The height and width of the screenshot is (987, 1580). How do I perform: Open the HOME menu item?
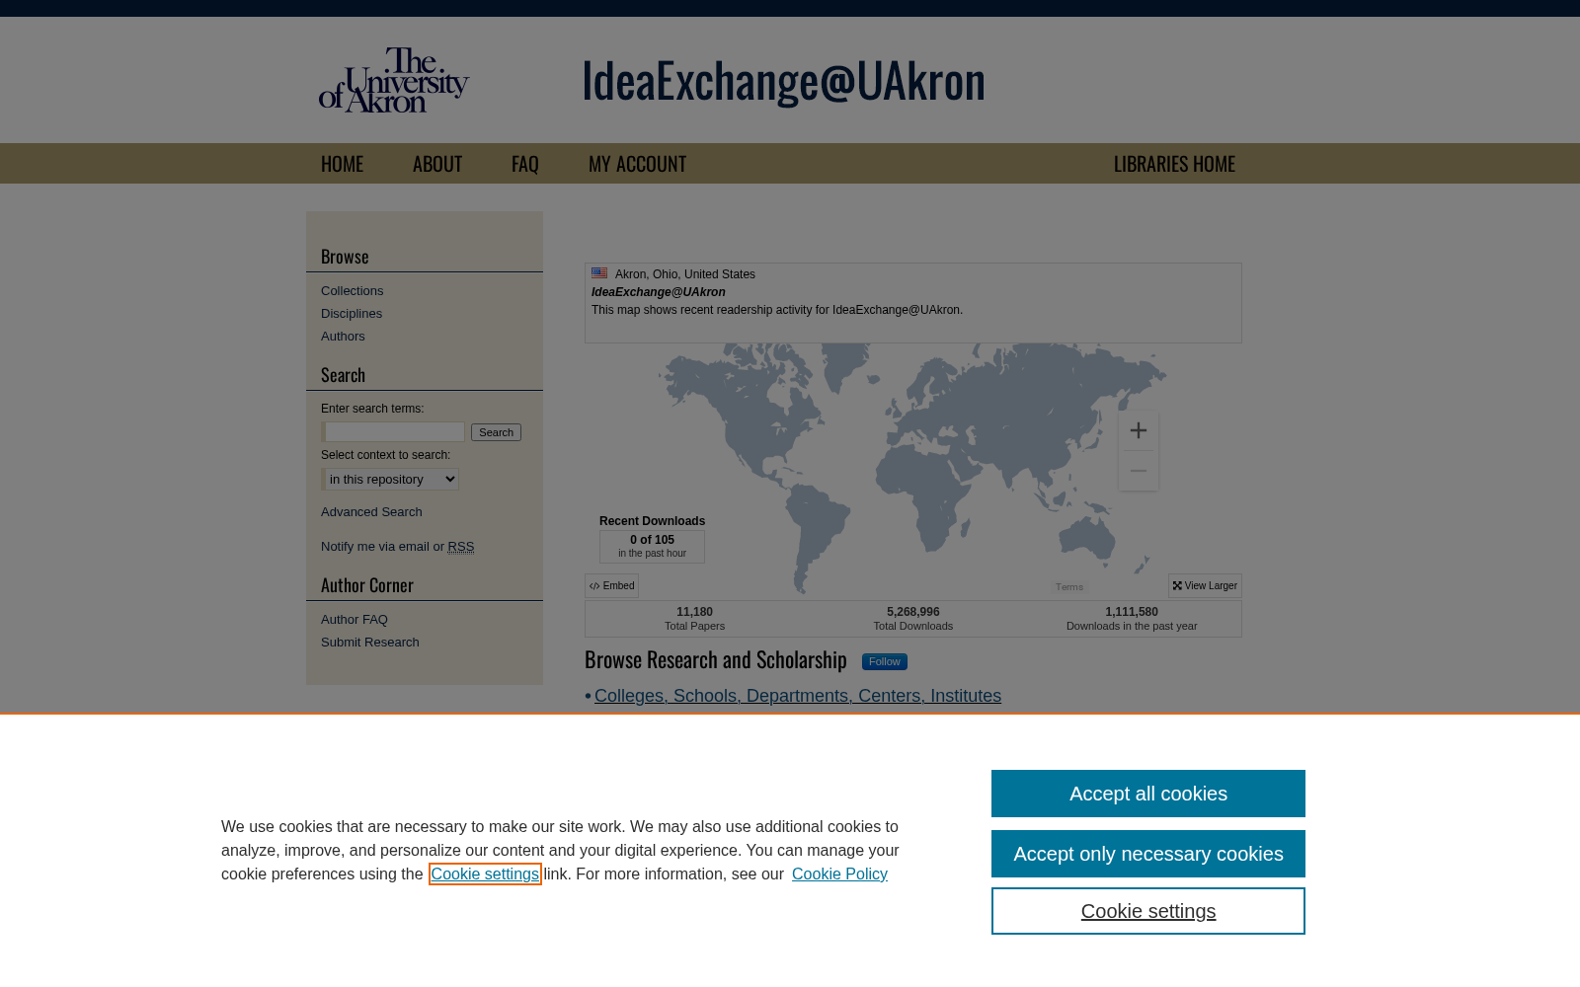(342, 164)
